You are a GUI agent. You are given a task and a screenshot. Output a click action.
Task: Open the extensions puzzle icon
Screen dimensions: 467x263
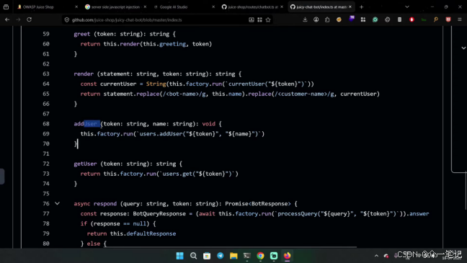(327, 19)
